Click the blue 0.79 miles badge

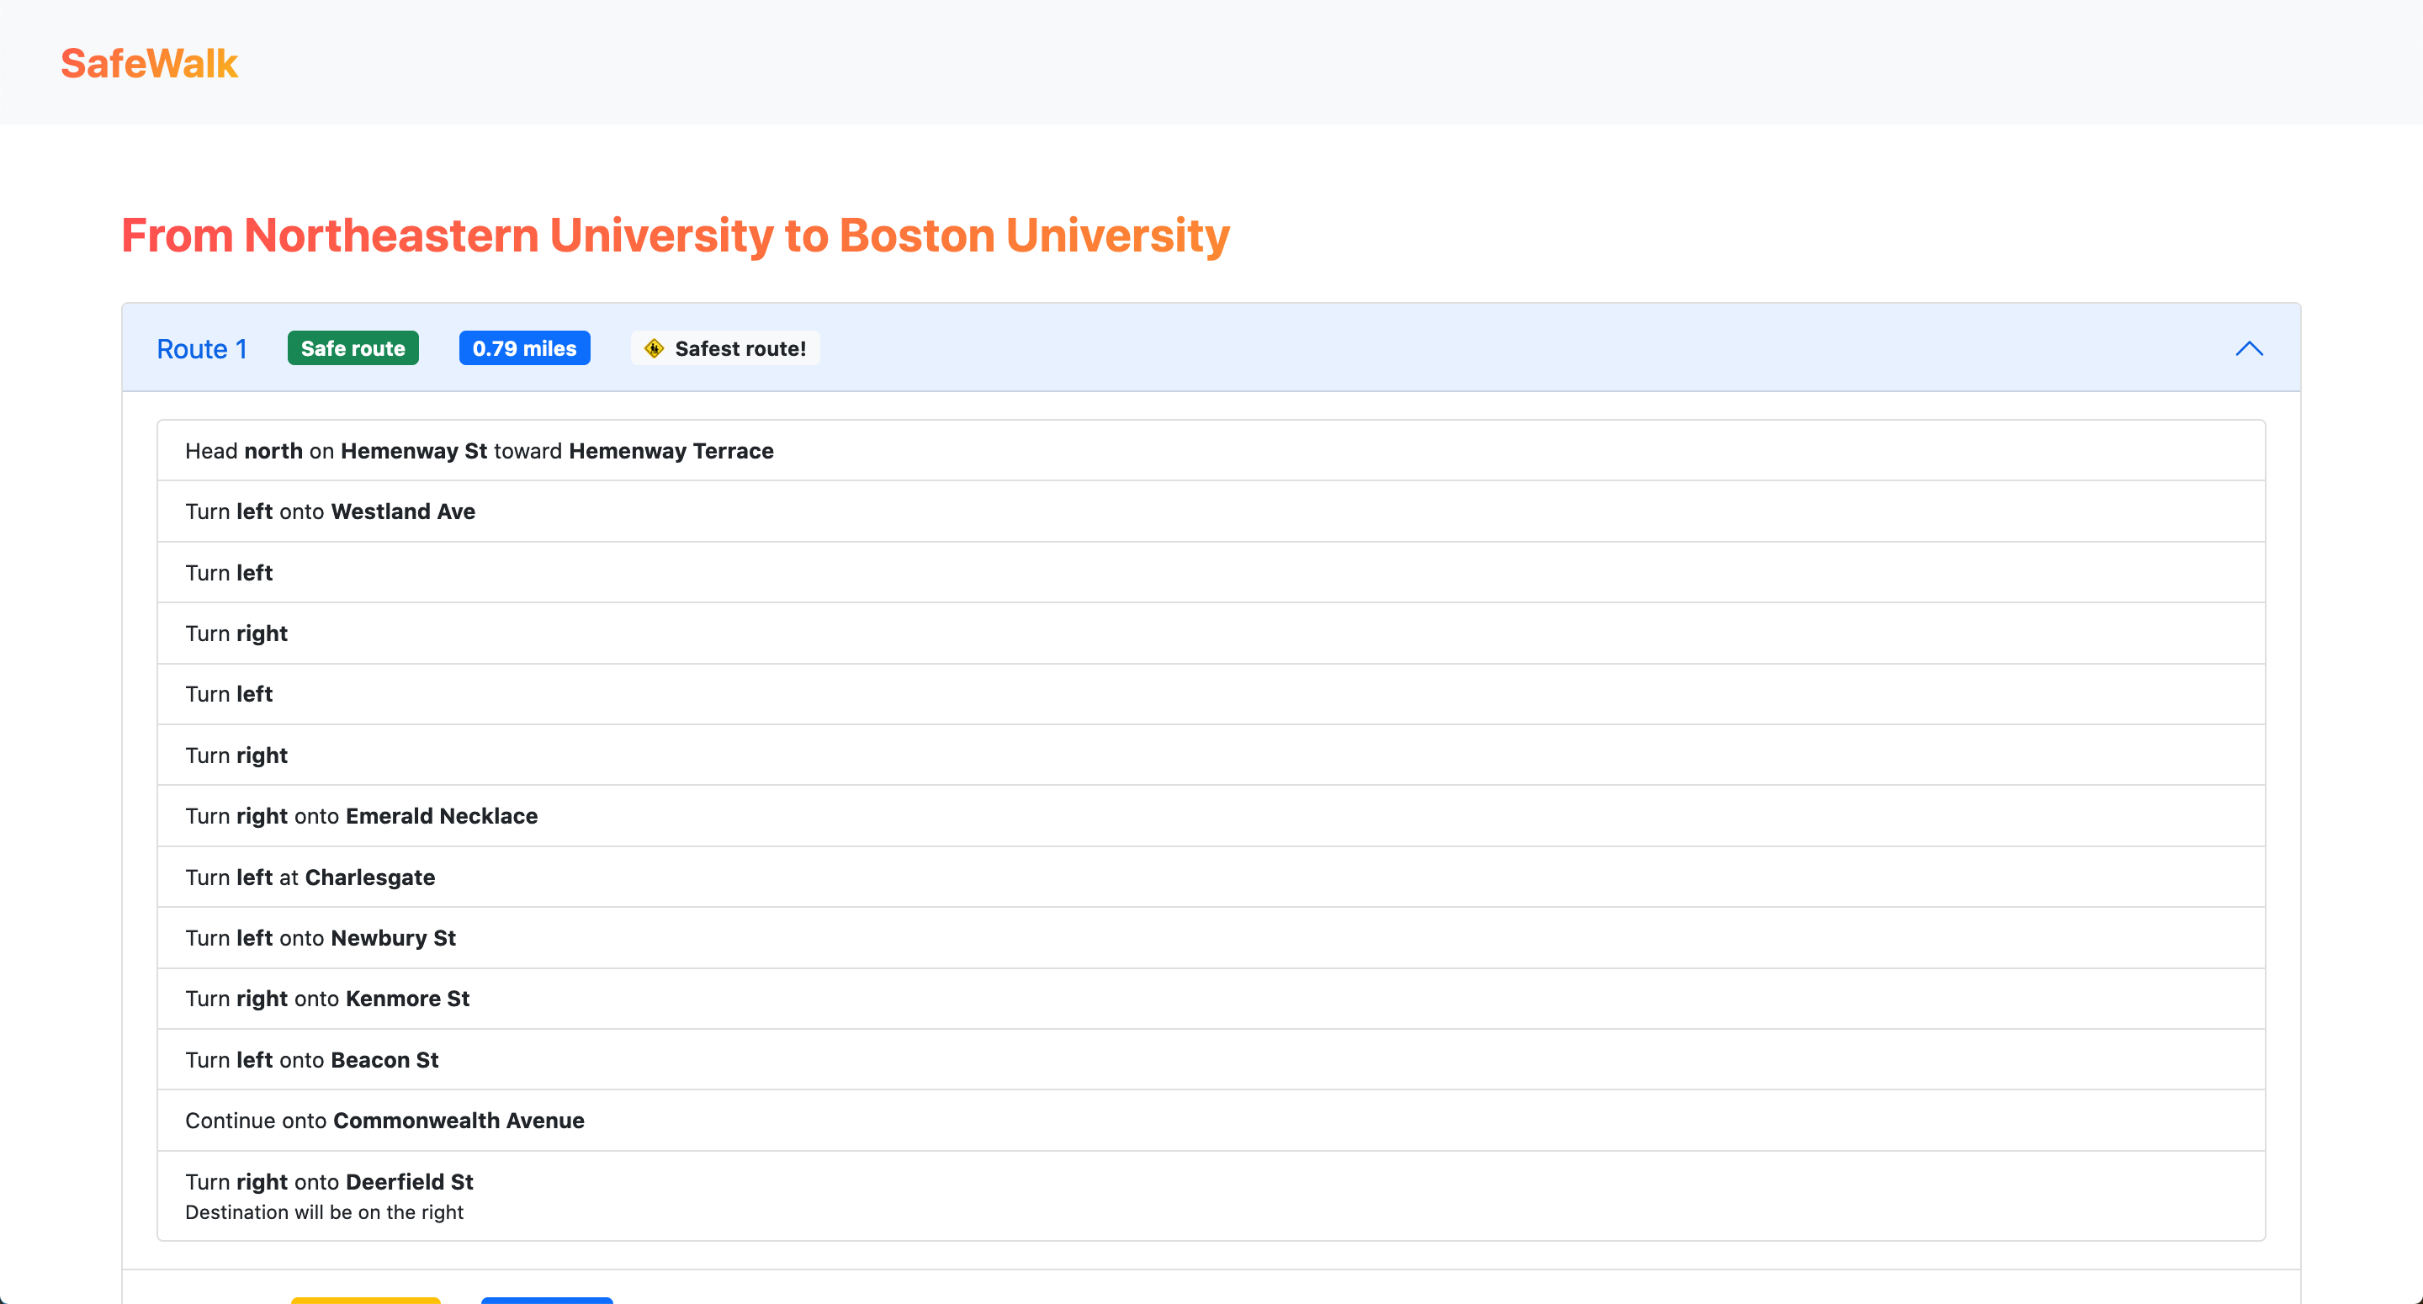[x=524, y=349]
